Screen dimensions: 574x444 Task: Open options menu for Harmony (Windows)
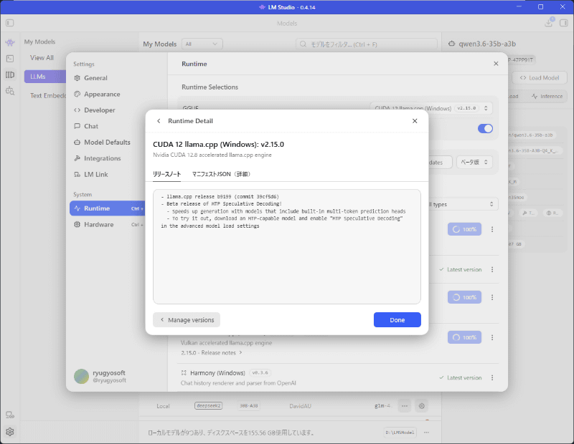pos(492,377)
